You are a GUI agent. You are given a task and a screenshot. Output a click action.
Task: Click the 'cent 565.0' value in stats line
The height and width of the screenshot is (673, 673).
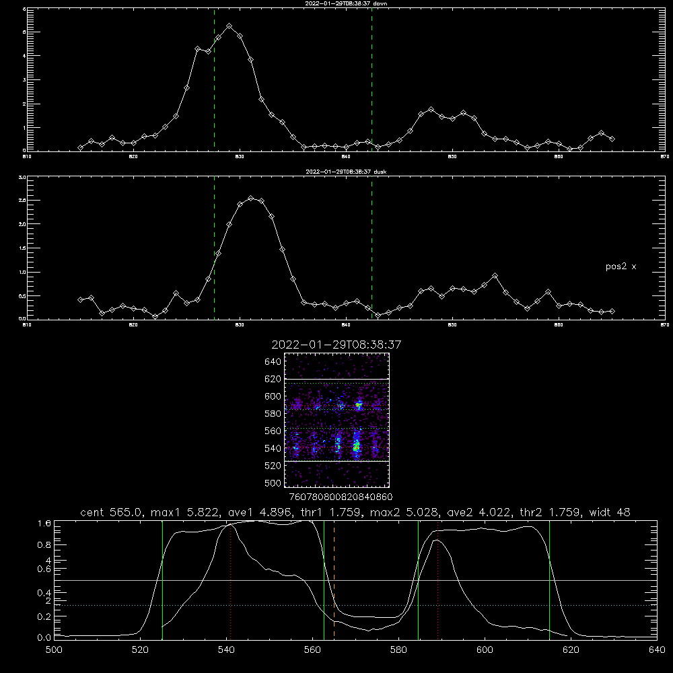pyautogui.click(x=111, y=512)
